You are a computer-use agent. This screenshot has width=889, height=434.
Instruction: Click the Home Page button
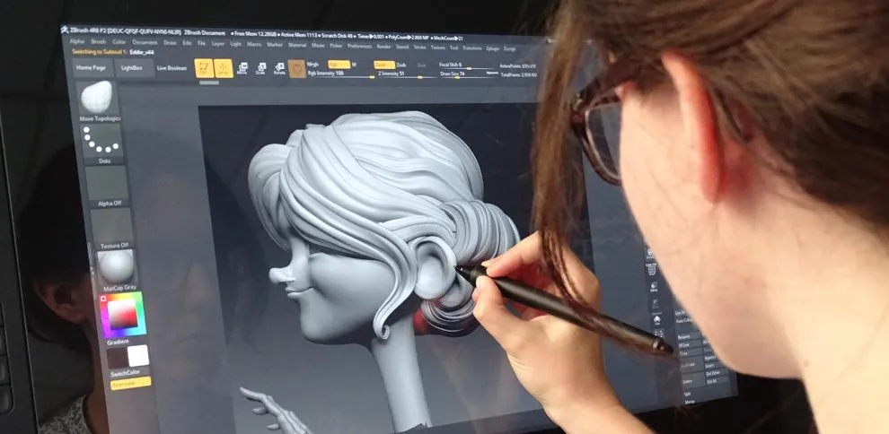(x=91, y=68)
